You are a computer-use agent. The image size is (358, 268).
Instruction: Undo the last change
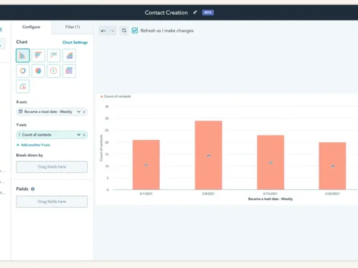click(103, 31)
